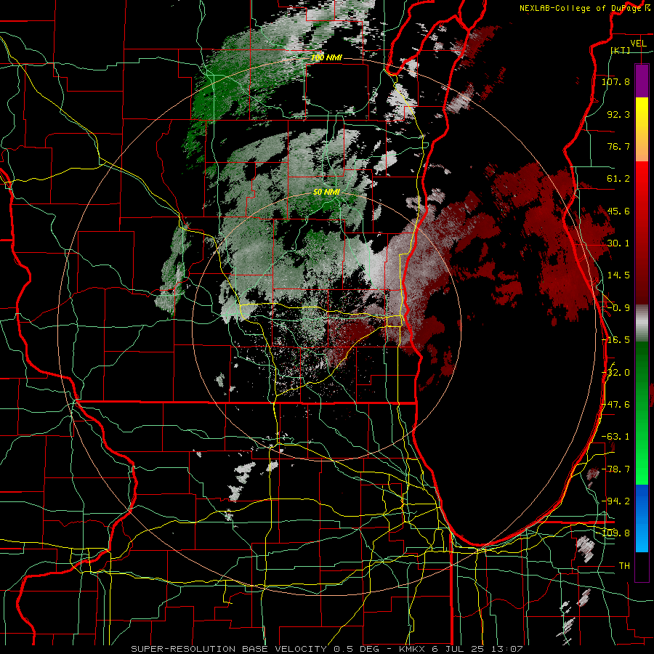Click the 50 NMI range ring label
654x654 pixels.
[326, 193]
